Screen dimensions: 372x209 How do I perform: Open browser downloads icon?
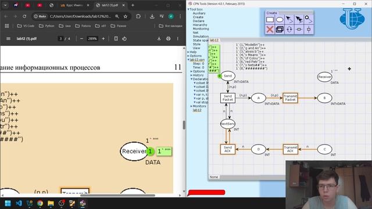[152, 16]
